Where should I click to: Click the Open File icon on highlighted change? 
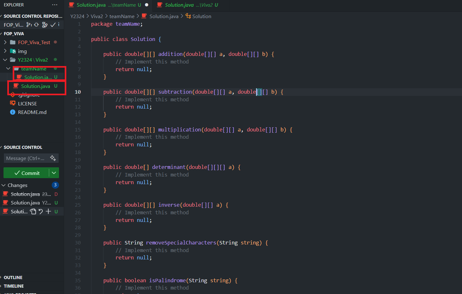(x=33, y=211)
